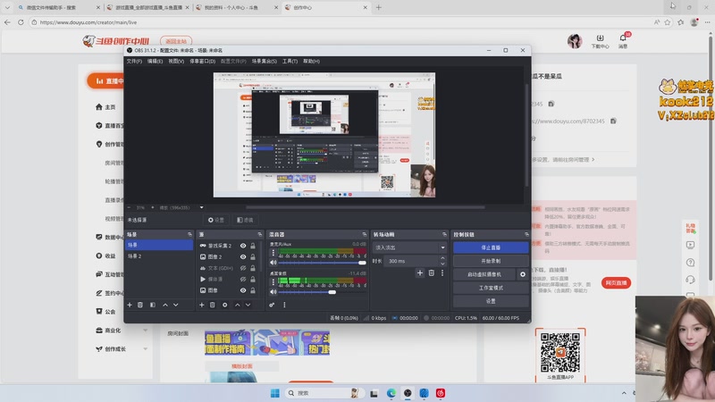Pop out the 场景 dock panel
Viewport: 715px width, 402px height.
189,234
